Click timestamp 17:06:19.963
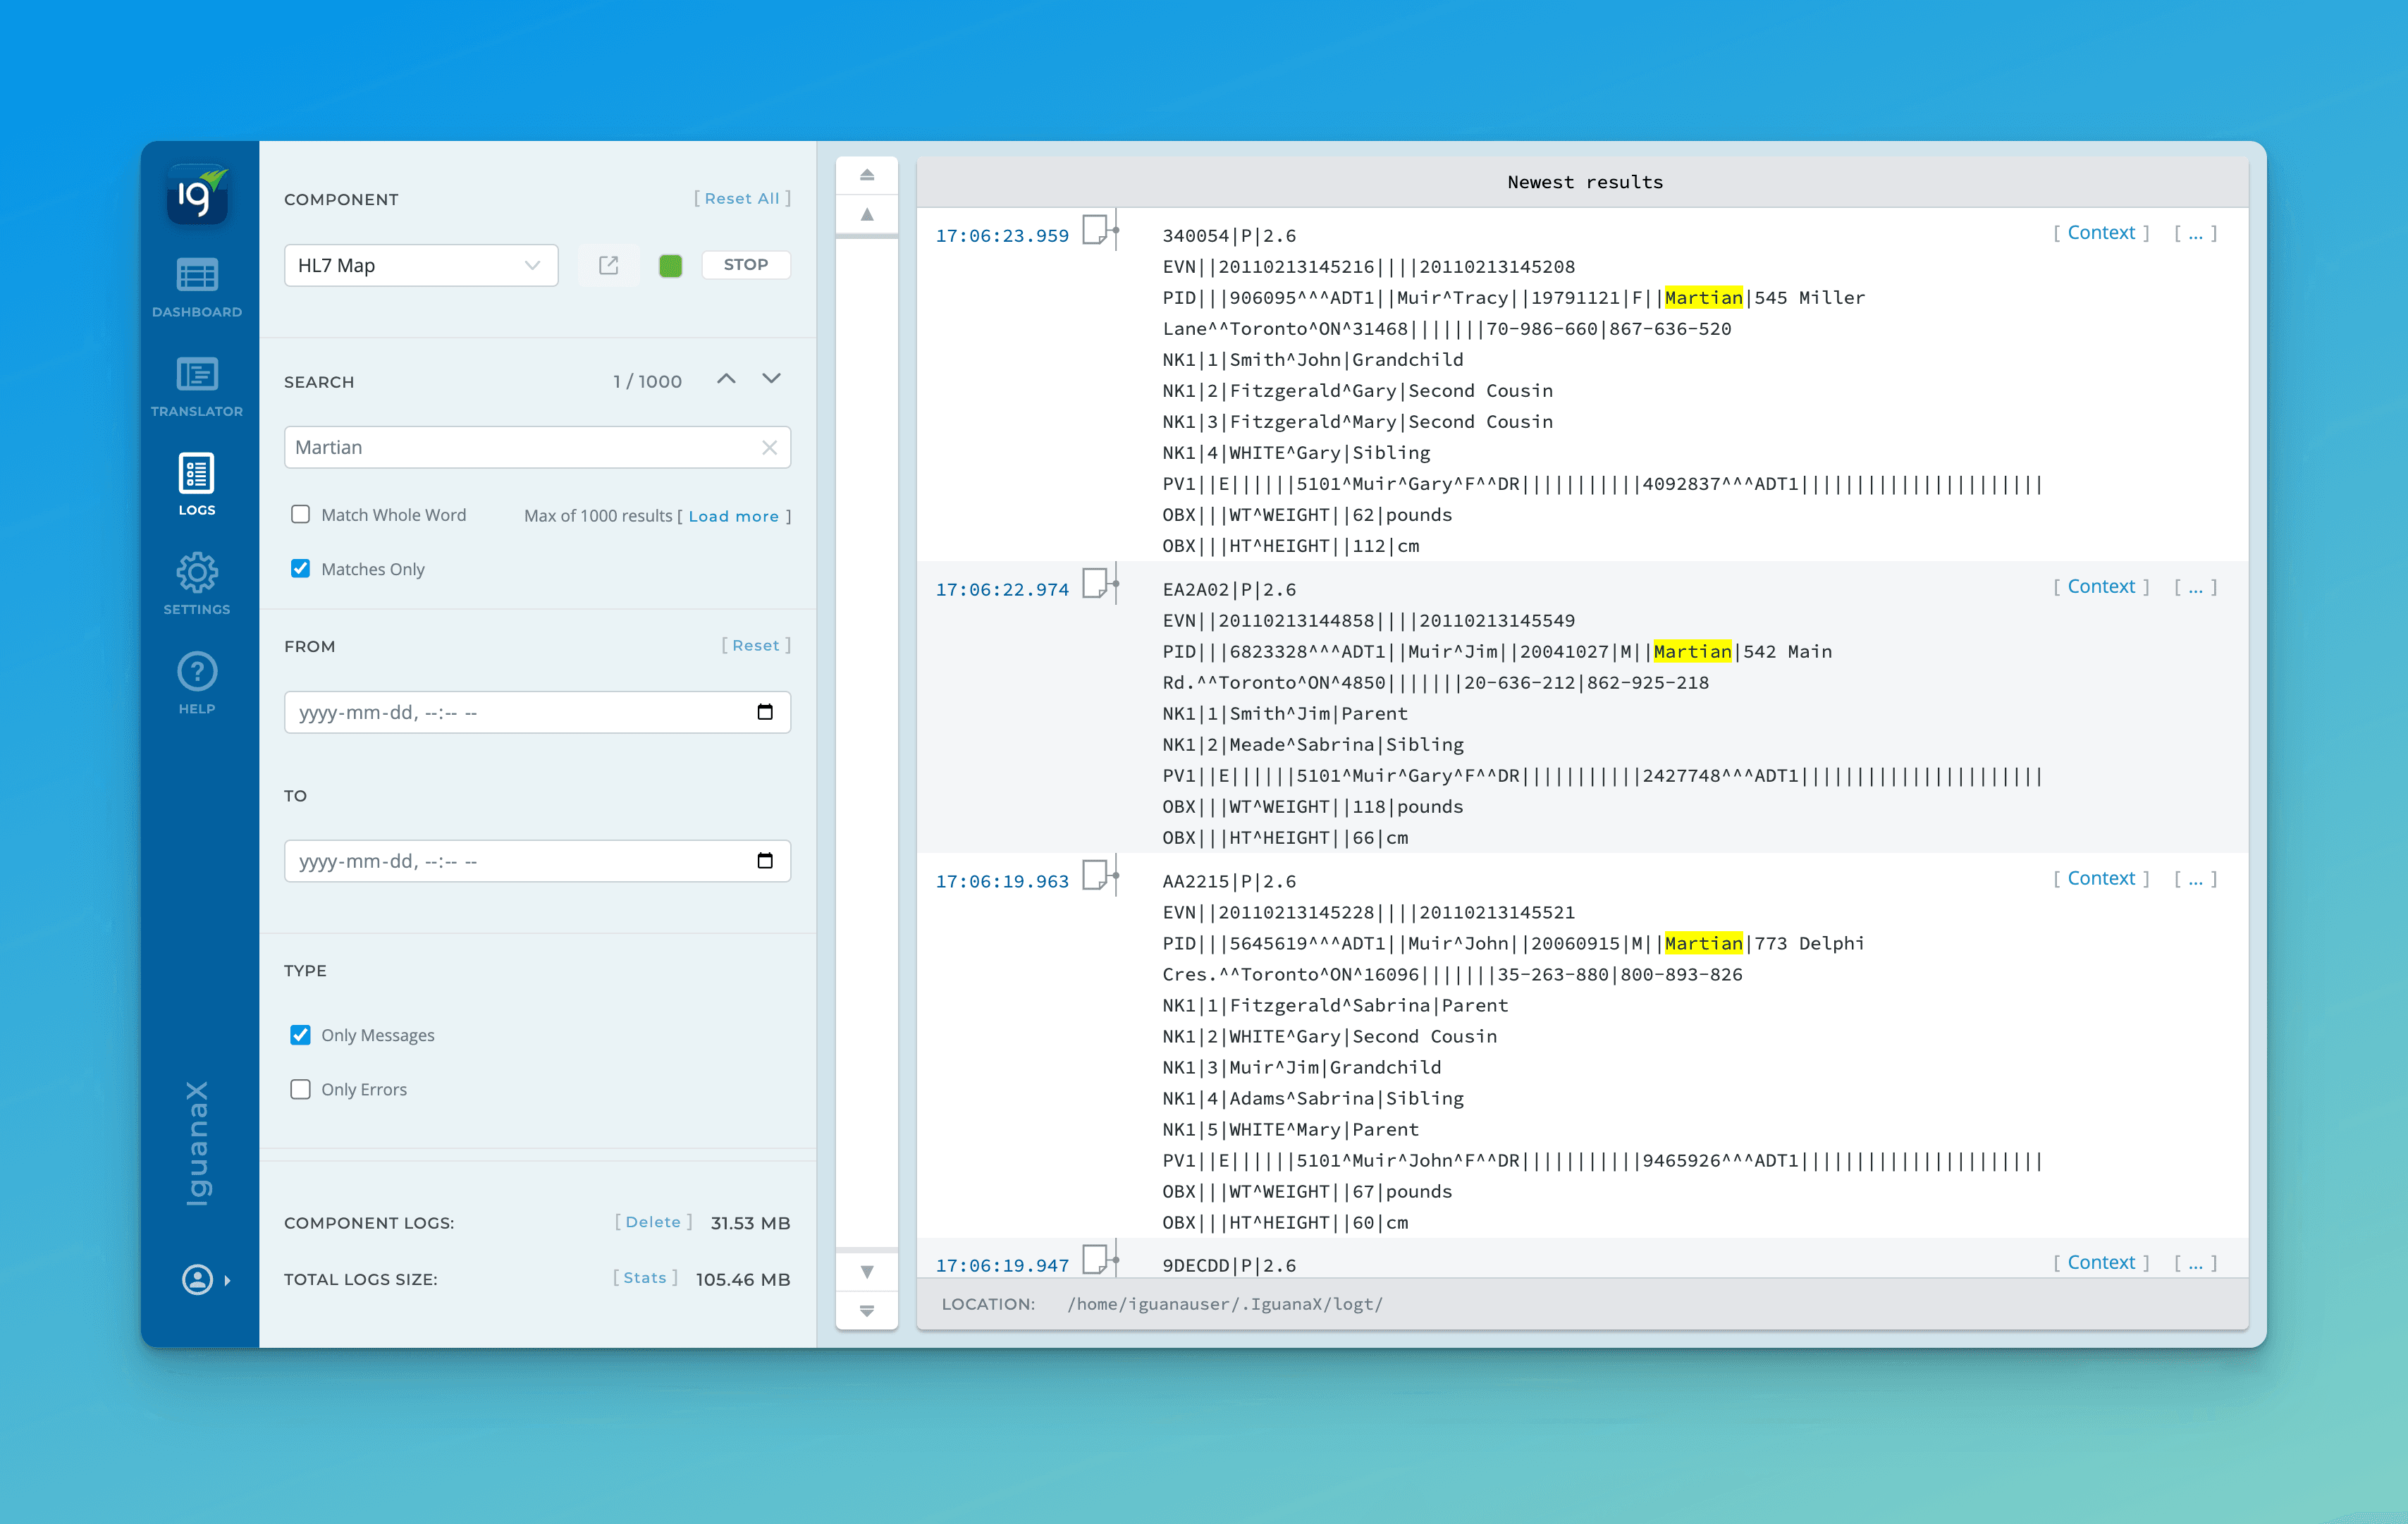The height and width of the screenshot is (1524, 2408). pos(1002,882)
